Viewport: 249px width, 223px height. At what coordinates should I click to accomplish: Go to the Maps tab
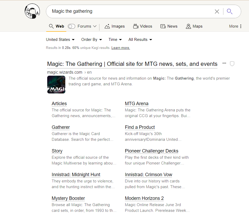pyautogui.click(x=194, y=26)
